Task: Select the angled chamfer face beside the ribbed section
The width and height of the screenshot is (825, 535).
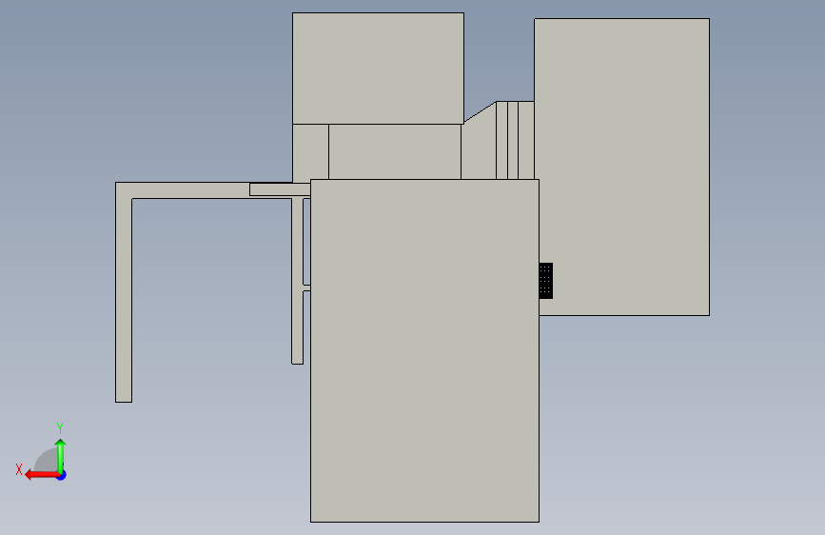Action: click(480, 145)
